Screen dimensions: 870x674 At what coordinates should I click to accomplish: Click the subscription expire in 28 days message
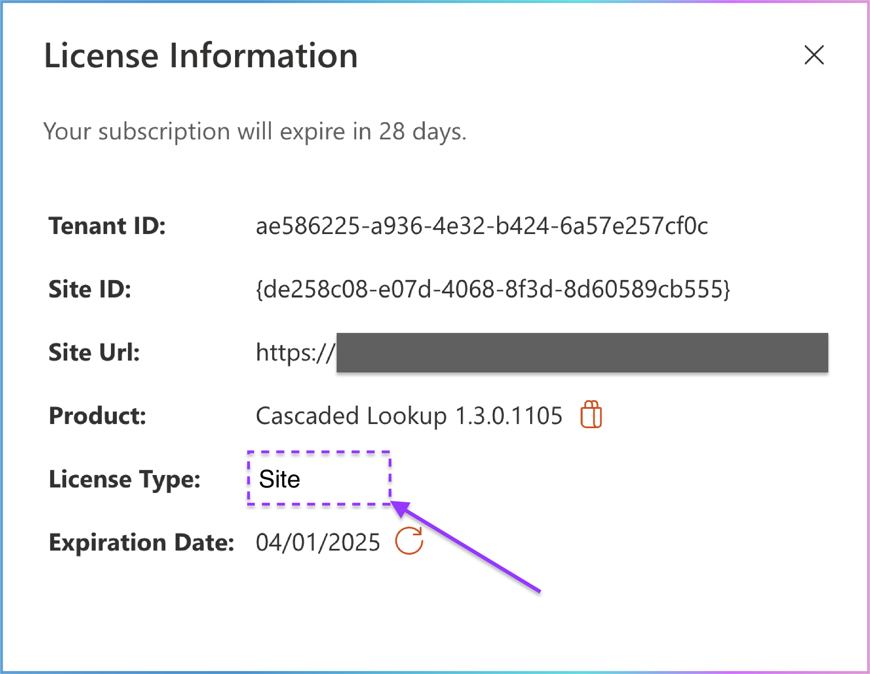(x=255, y=131)
